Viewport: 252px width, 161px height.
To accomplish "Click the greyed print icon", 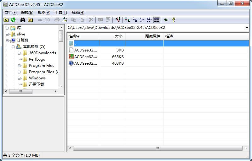I will coord(57,20).
